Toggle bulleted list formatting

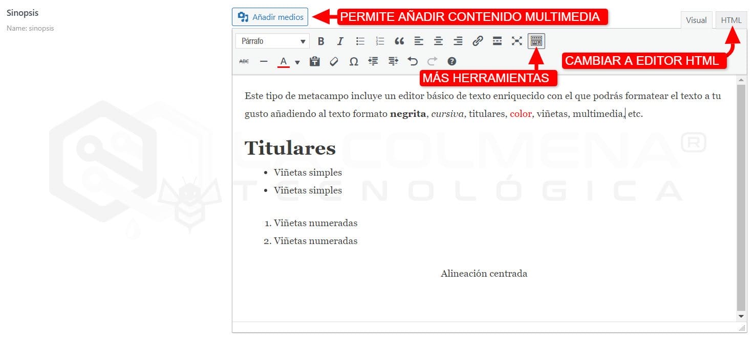360,41
